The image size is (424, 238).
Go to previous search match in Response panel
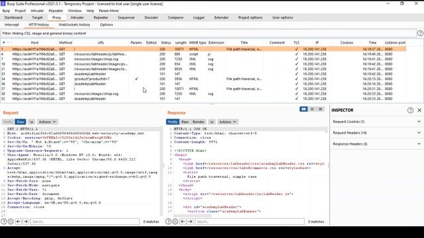[183, 221]
